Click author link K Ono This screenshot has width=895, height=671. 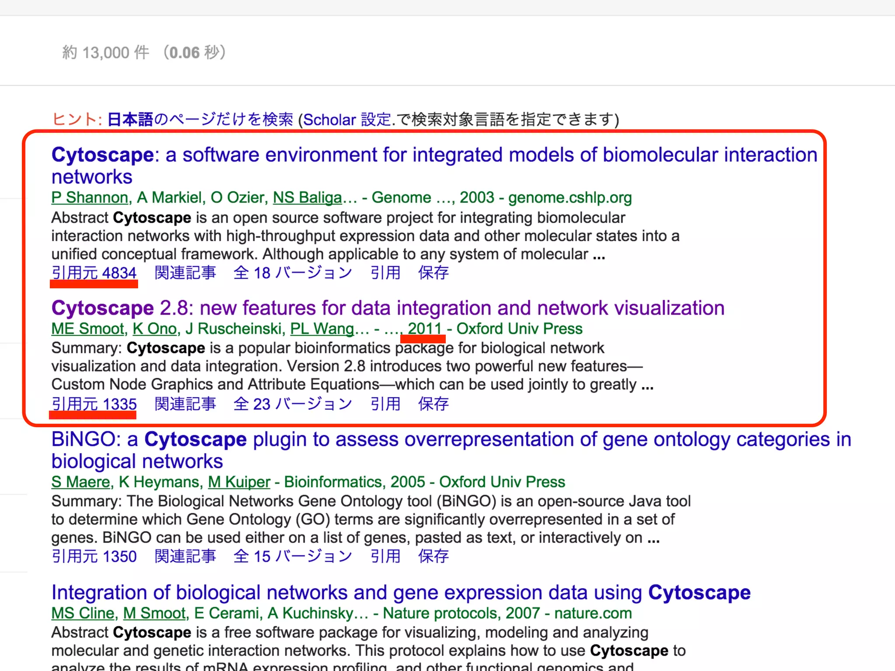click(155, 329)
